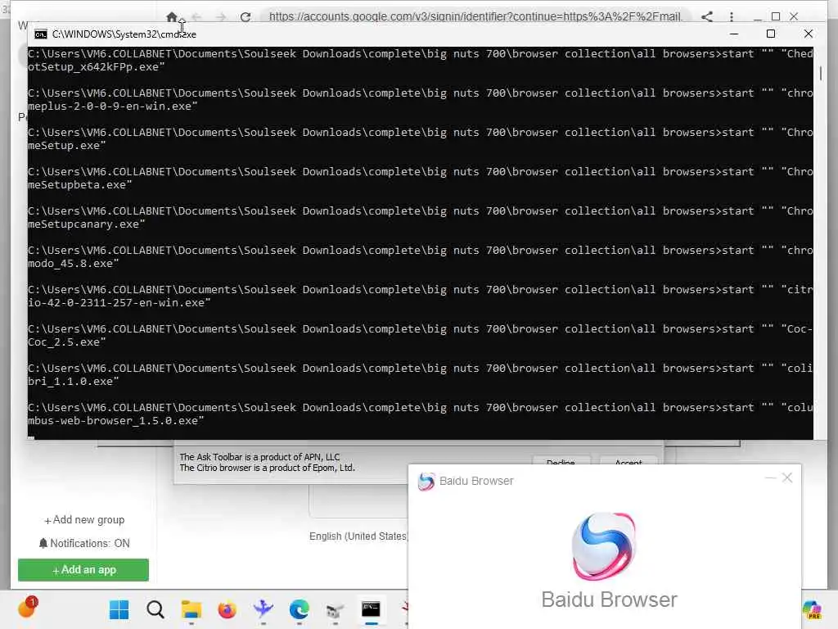Image resolution: width=838 pixels, height=629 pixels.
Task: Click the meplus-2-0-0-9-en-win.exe command line
Action: (421, 99)
